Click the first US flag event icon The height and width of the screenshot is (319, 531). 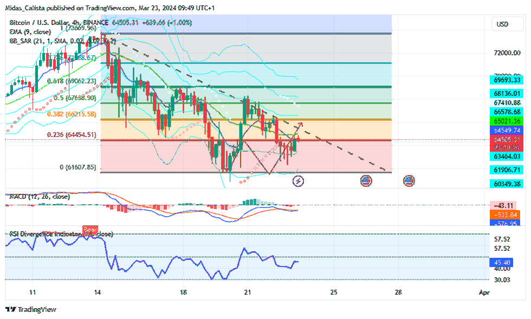point(366,181)
